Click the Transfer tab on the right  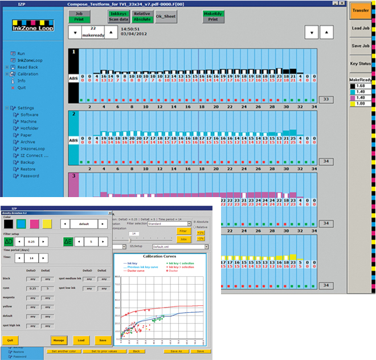pos(360,10)
